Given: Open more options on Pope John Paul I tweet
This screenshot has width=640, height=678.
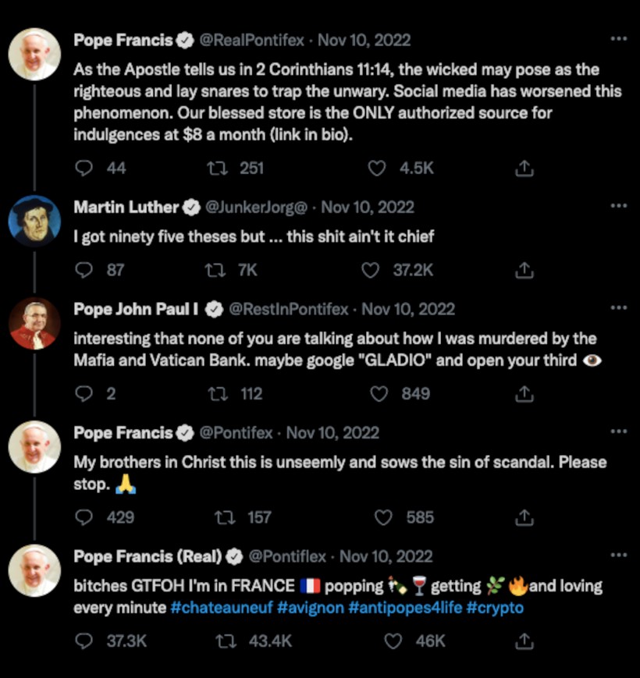Looking at the screenshot, I should click(618, 308).
